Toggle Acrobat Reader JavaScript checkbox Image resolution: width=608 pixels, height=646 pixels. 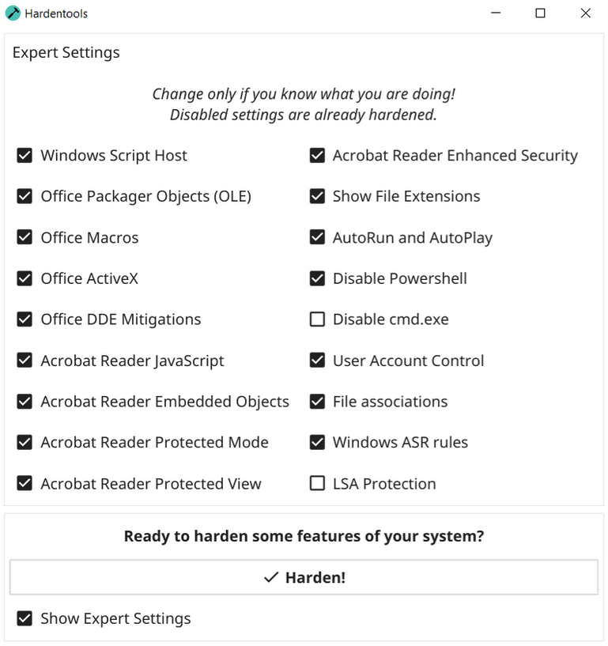tap(25, 361)
